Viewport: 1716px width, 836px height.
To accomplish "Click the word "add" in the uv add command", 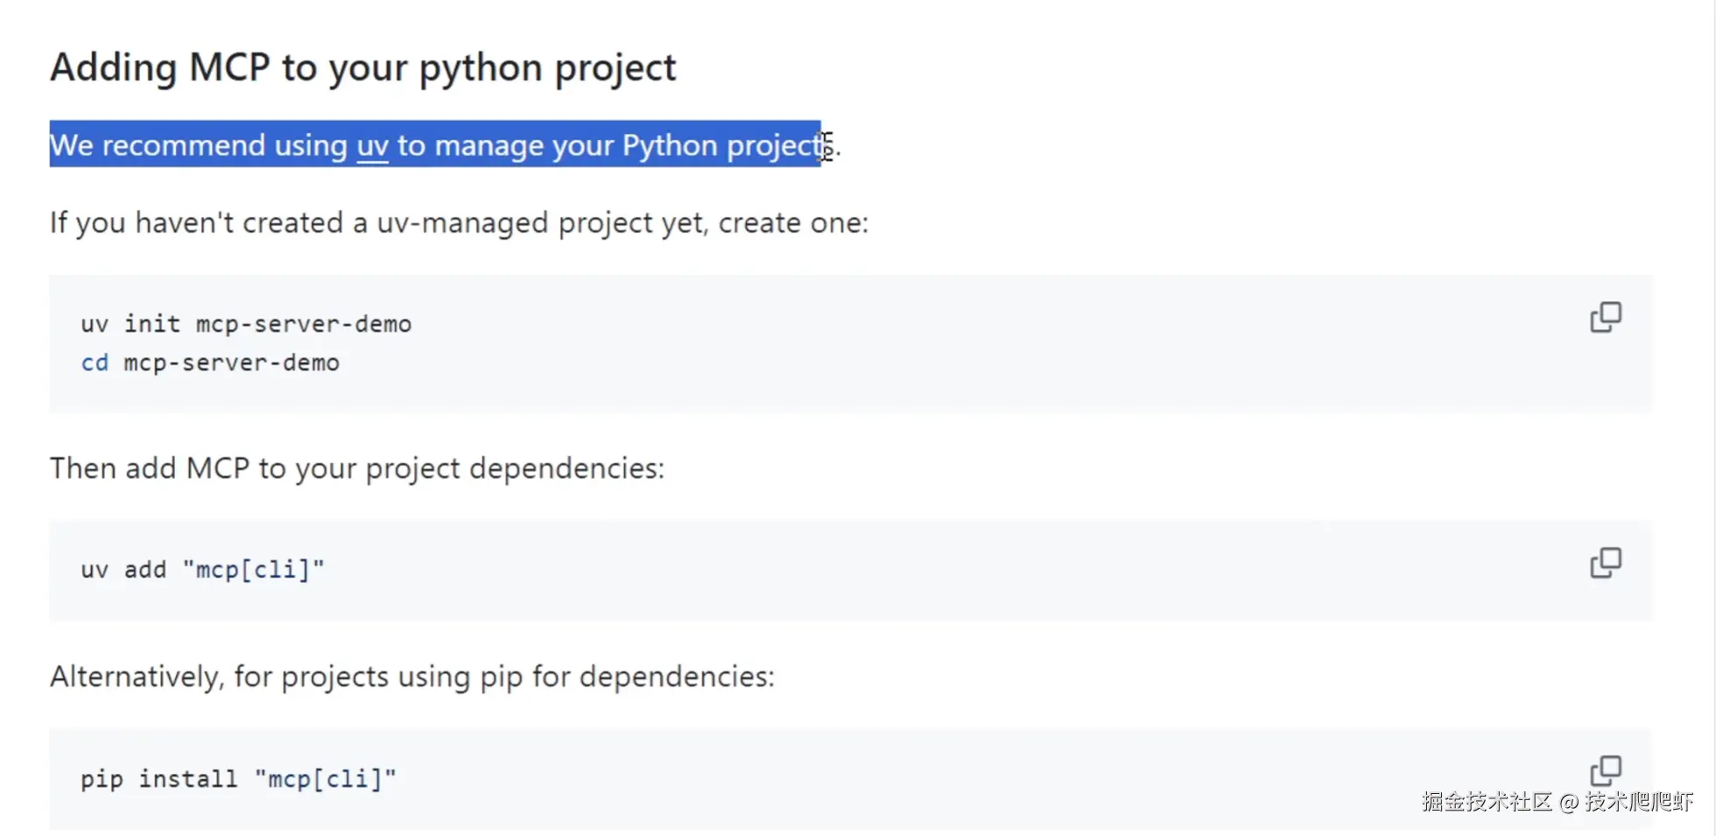I will [x=144, y=570].
